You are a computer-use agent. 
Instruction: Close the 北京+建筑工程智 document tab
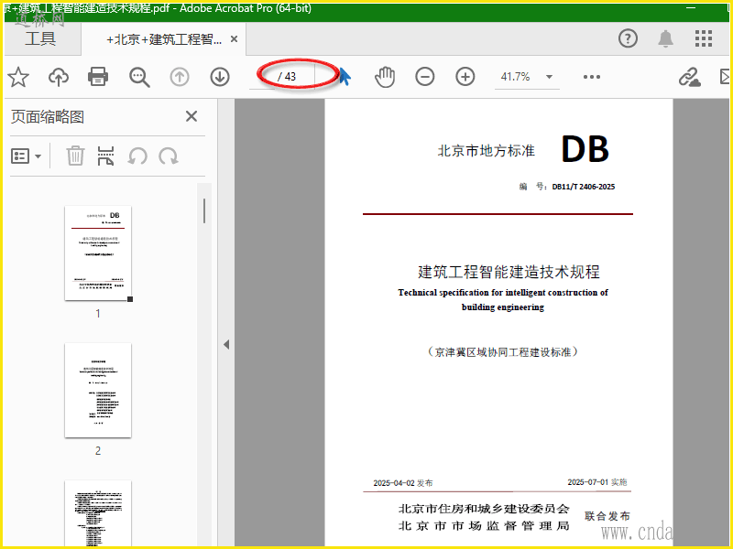click(x=235, y=39)
